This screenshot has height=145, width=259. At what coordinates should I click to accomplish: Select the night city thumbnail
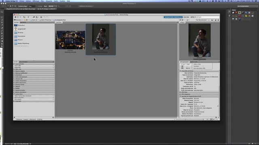pyautogui.click(x=70, y=40)
